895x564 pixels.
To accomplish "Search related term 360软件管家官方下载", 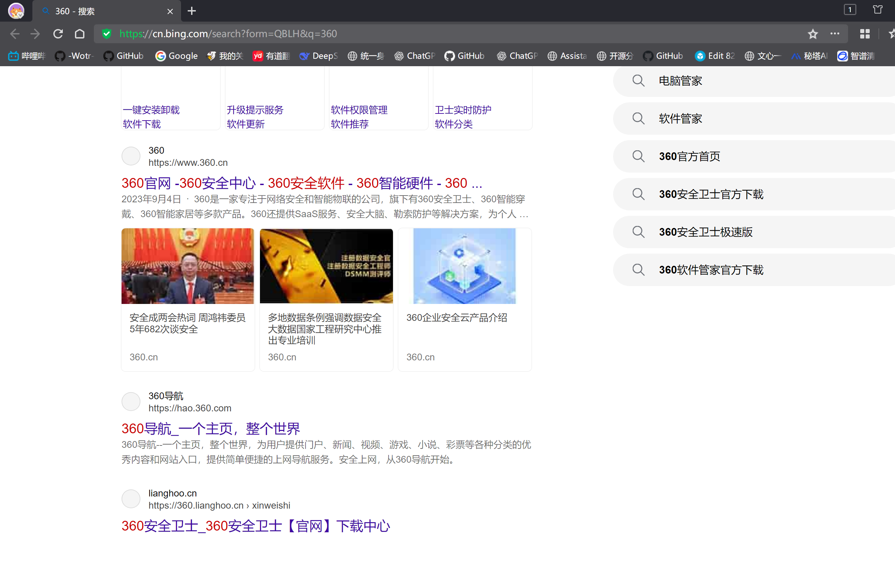I will (754, 270).
